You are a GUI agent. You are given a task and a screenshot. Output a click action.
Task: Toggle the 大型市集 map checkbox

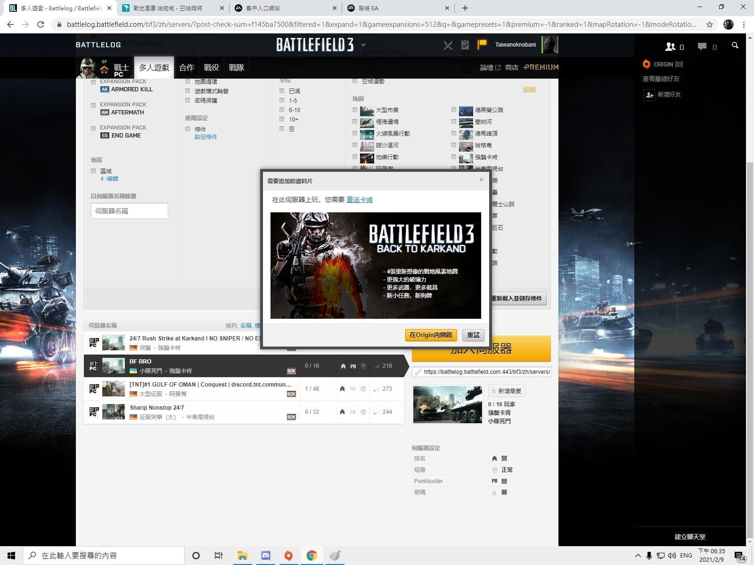point(355,110)
